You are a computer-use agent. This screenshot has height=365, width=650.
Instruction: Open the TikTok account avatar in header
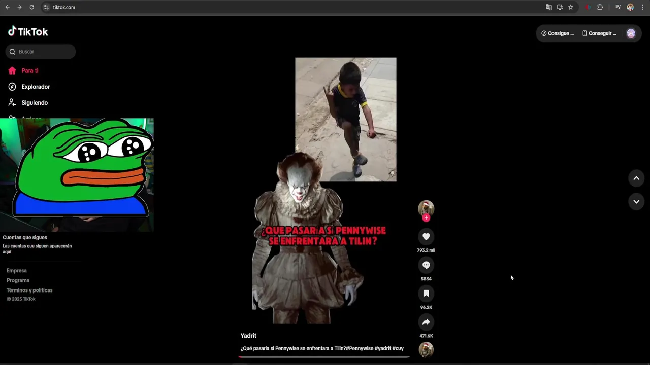coord(631,33)
